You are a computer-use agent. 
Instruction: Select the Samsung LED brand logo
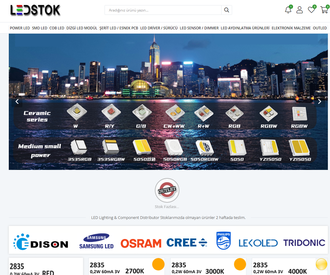pyautogui.click(x=96, y=241)
